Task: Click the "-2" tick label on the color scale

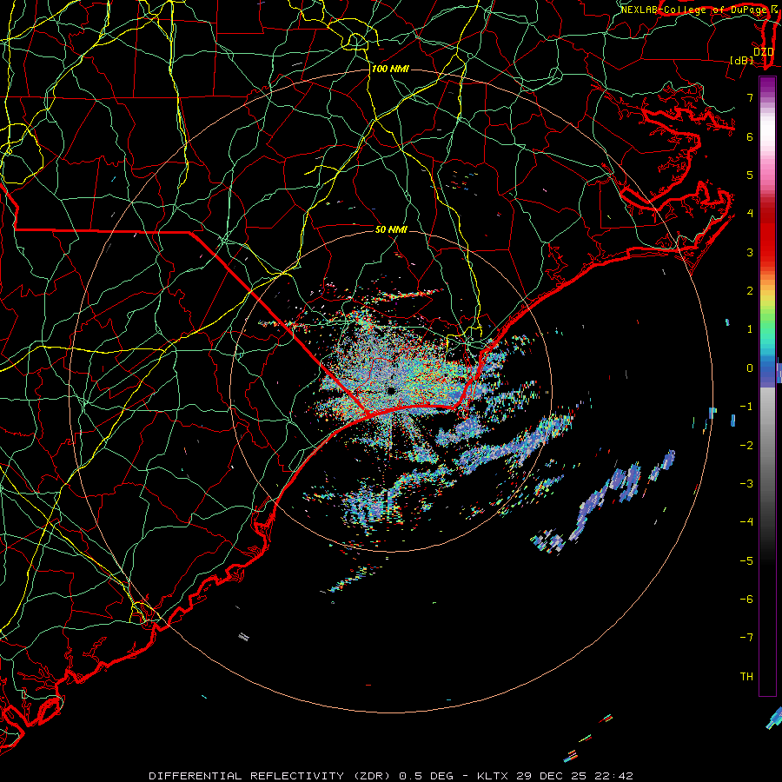Action: [x=746, y=446]
